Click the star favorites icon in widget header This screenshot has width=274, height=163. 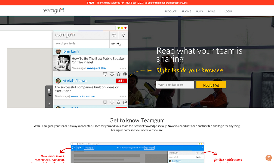(114, 35)
